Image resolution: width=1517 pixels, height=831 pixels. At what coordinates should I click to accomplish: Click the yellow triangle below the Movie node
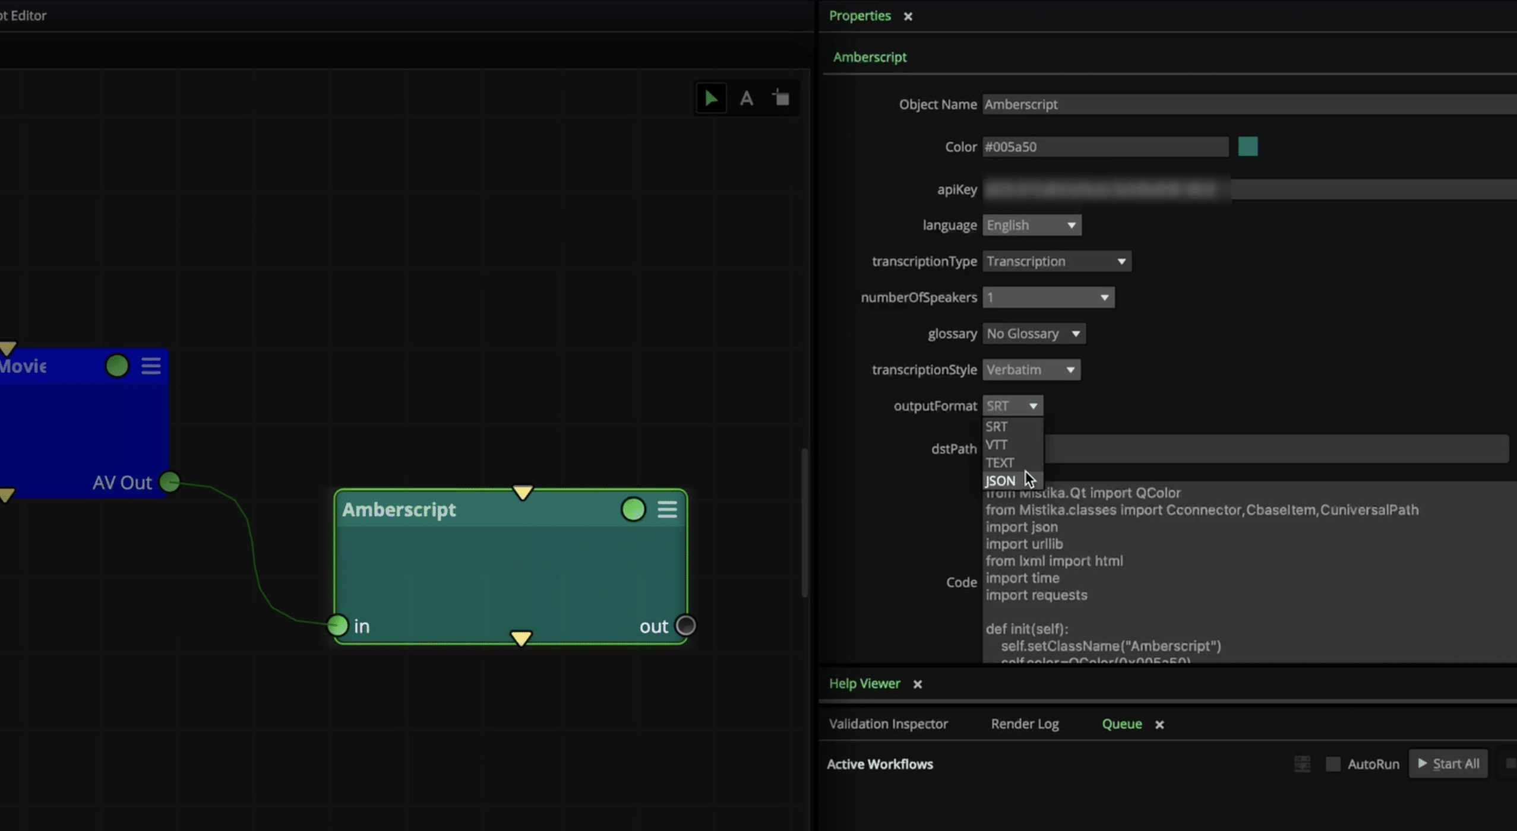click(x=7, y=494)
